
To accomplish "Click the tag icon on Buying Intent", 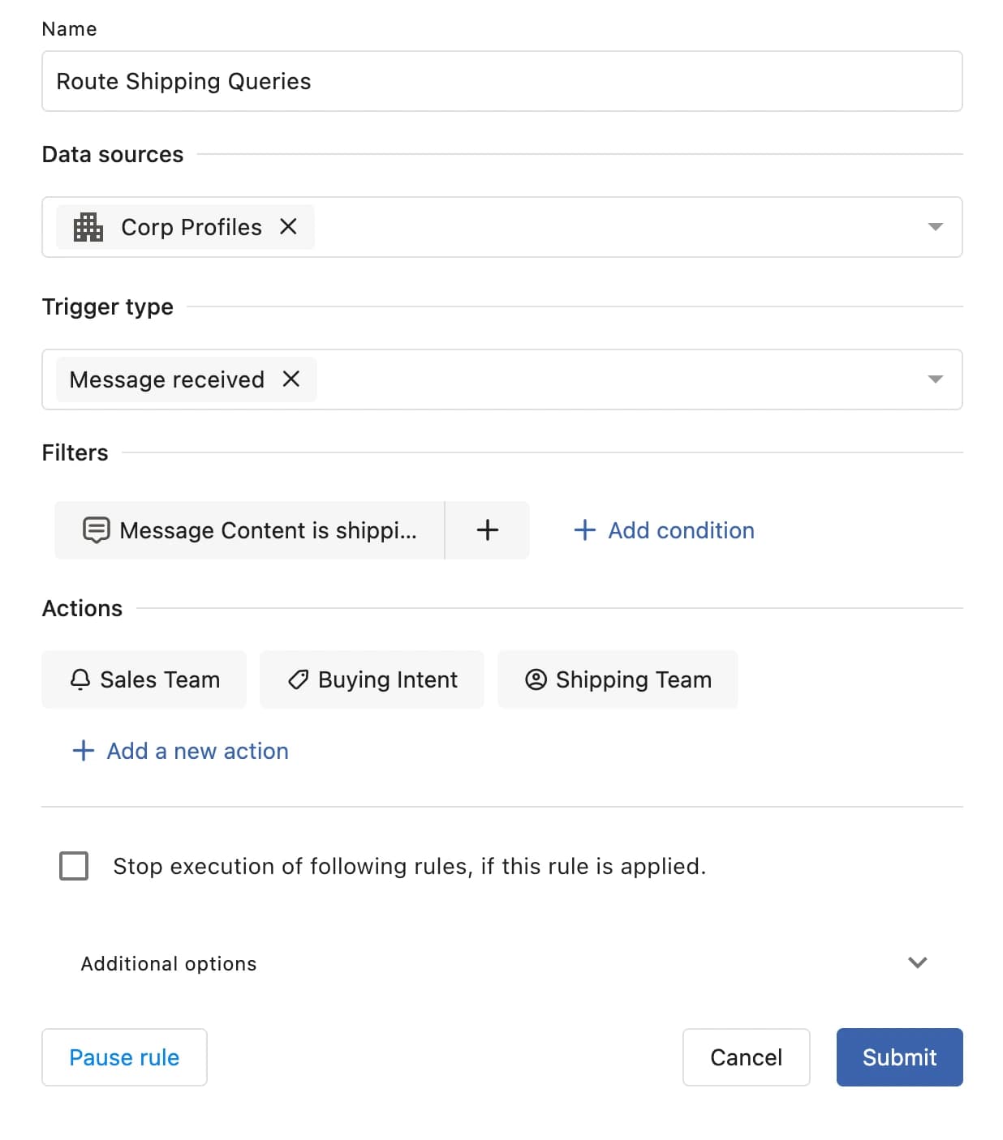I will pyautogui.click(x=298, y=679).
